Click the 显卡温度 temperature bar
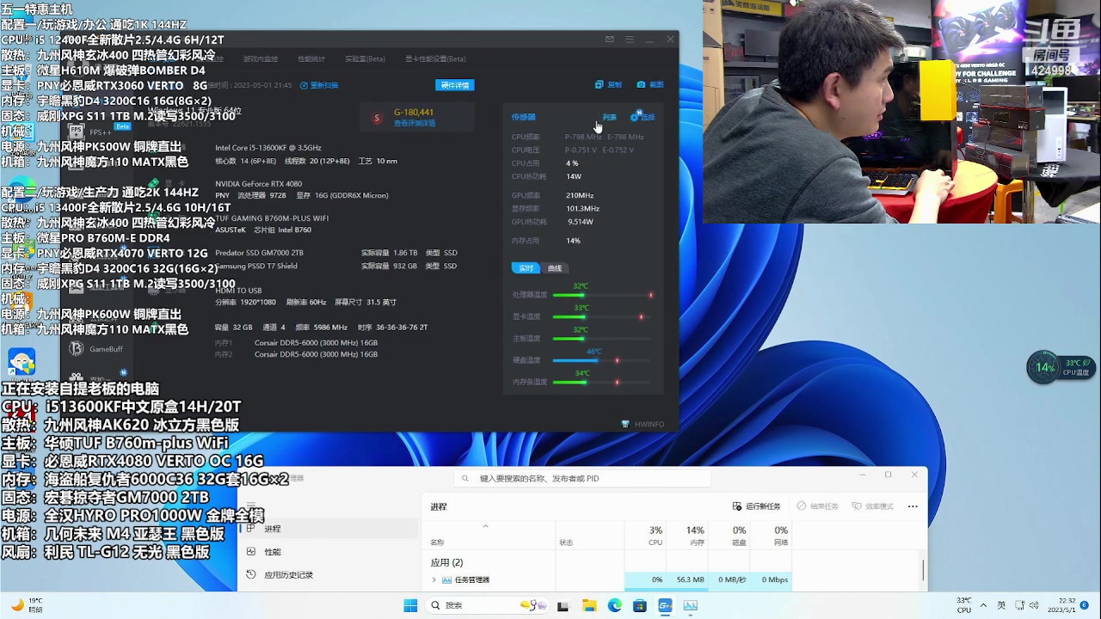The height and width of the screenshot is (619, 1101). (x=602, y=316)
